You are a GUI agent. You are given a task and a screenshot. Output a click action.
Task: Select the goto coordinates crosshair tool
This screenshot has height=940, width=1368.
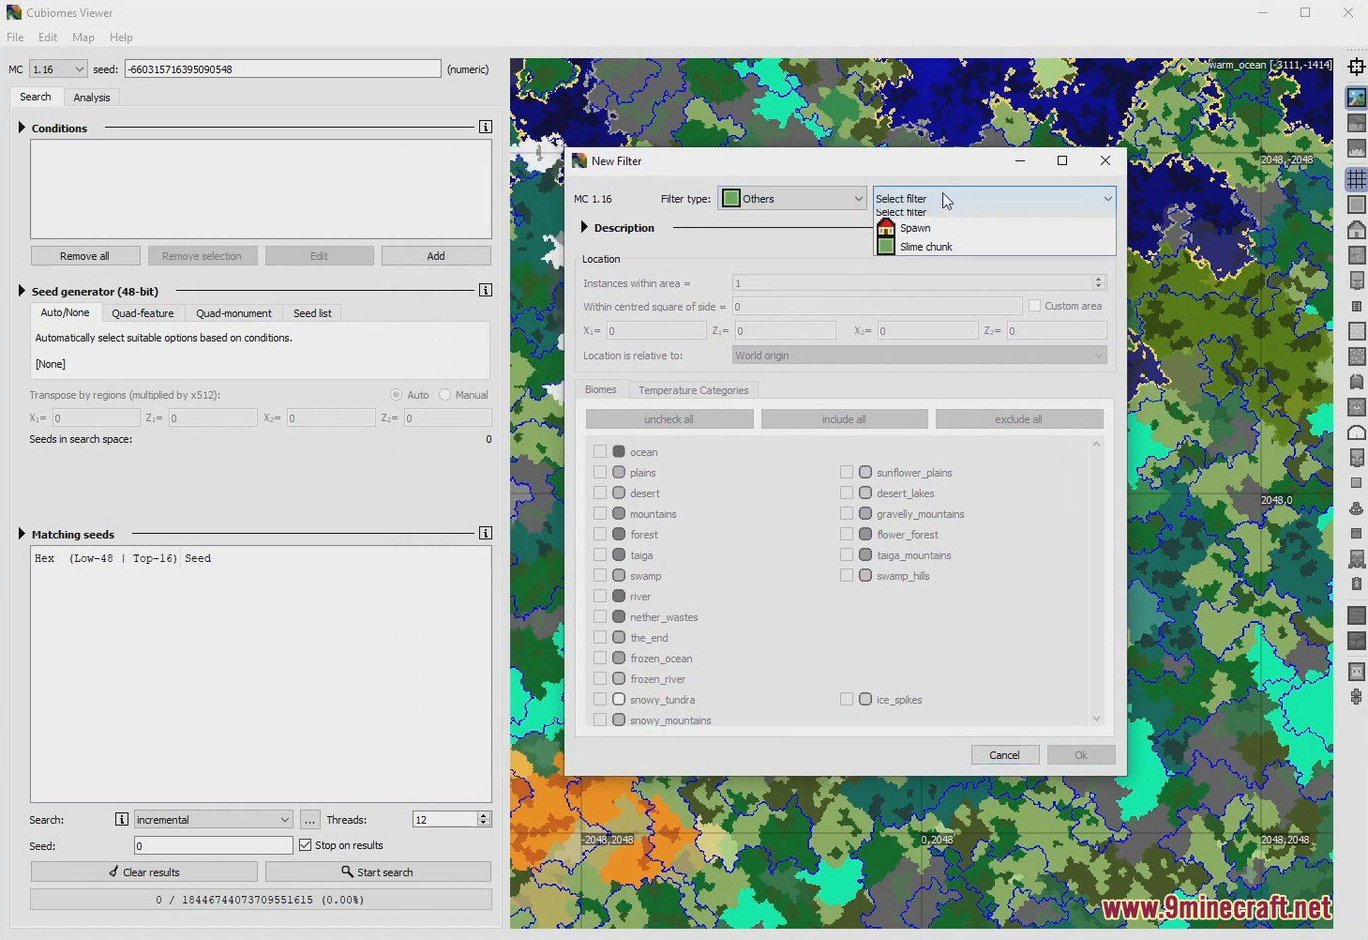point(1357,67)
